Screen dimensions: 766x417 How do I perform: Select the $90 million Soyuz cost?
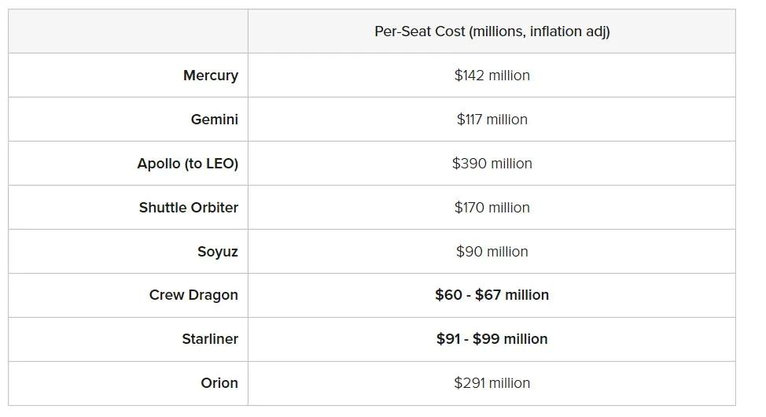492,252
